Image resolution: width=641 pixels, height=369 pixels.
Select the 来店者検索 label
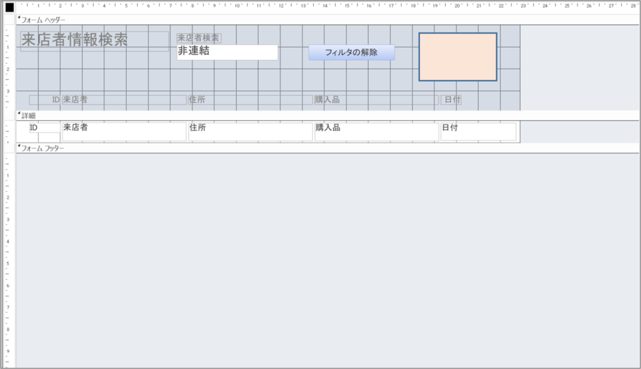coord(198,38)
